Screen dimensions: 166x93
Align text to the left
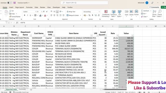pos(51,15)
